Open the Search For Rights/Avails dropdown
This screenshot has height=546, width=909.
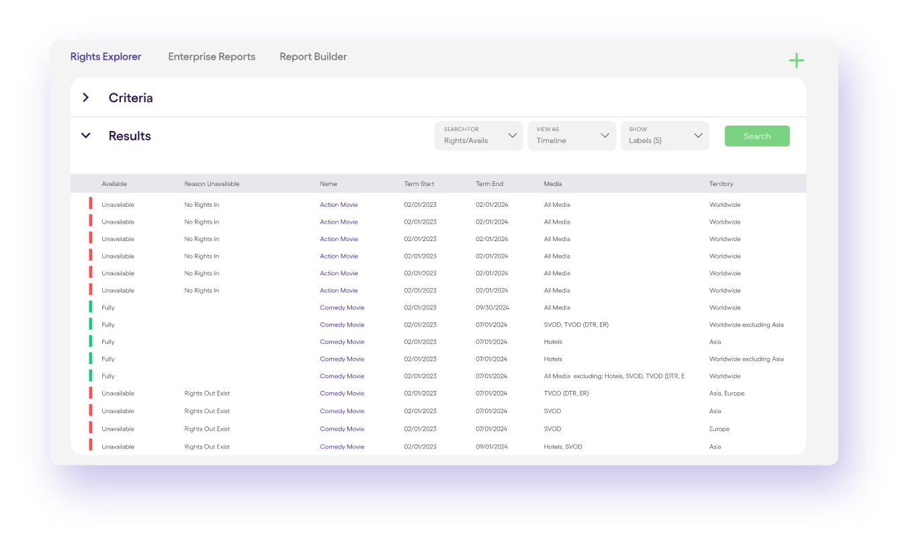coord(478,136)
